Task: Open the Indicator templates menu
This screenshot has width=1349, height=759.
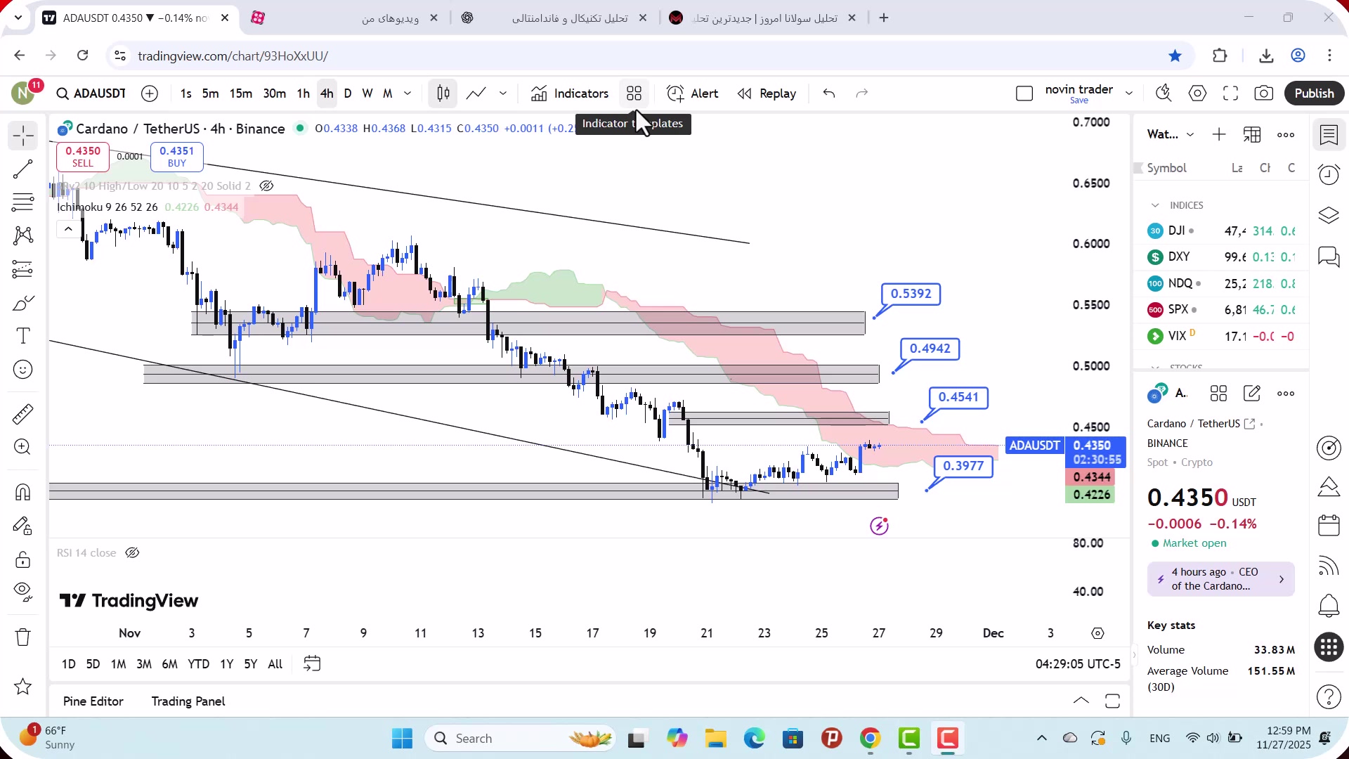Action: point(634,93)
